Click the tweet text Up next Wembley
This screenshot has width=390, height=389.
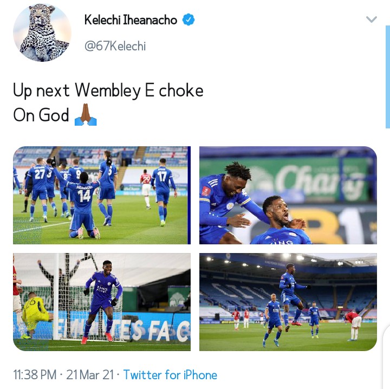tap(77, 90)
